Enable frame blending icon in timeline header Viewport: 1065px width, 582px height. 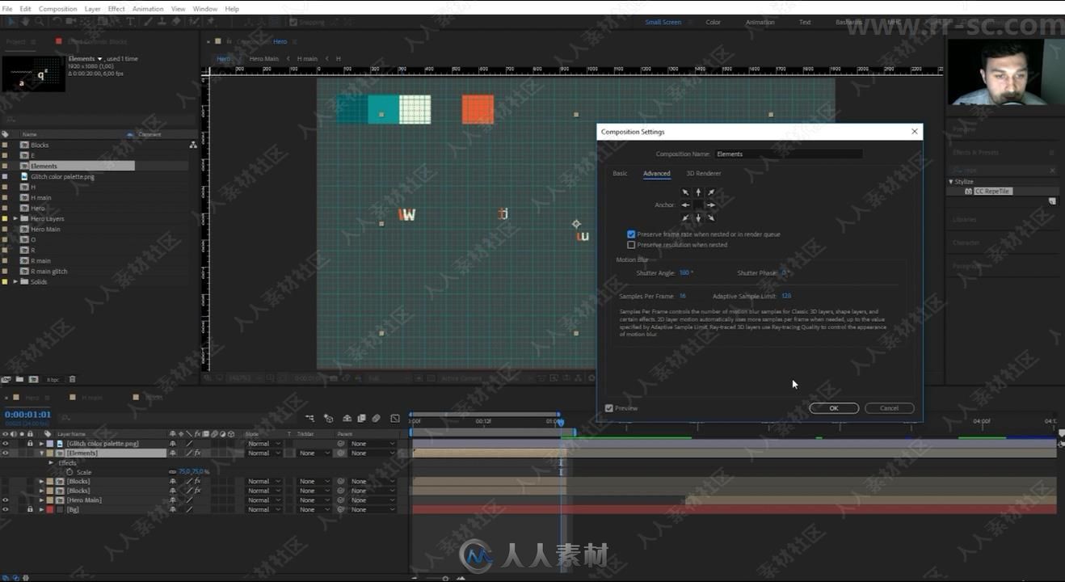pos(361,418)
